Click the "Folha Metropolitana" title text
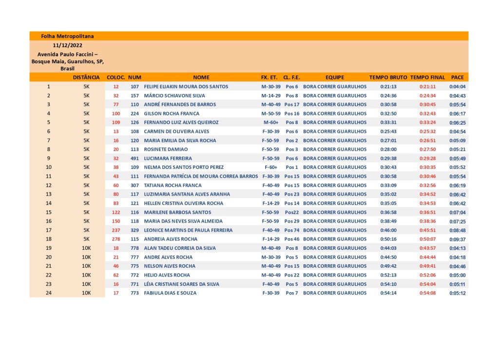Image resolution: width=499 pixels, height=352 pixels. pos(67,36)
